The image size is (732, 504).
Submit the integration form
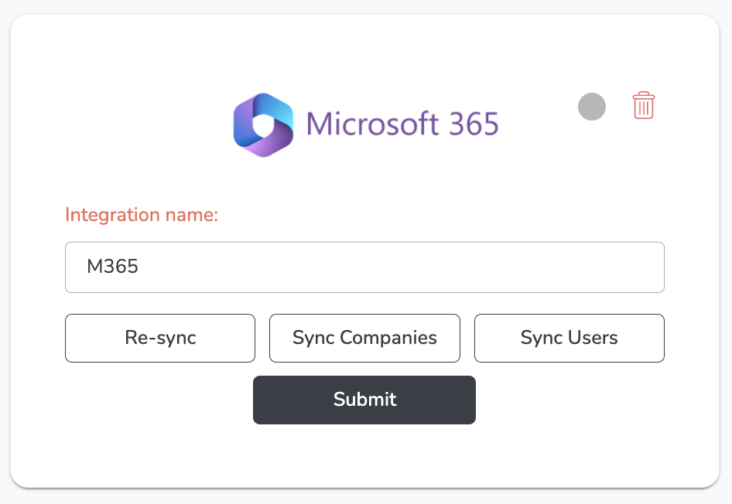[364, 400]
